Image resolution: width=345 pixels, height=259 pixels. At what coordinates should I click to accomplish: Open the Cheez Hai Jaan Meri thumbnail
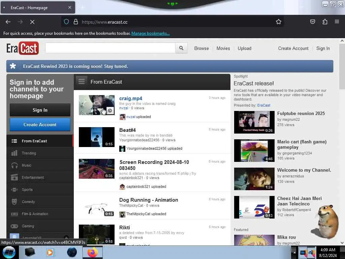pos(254,207)
